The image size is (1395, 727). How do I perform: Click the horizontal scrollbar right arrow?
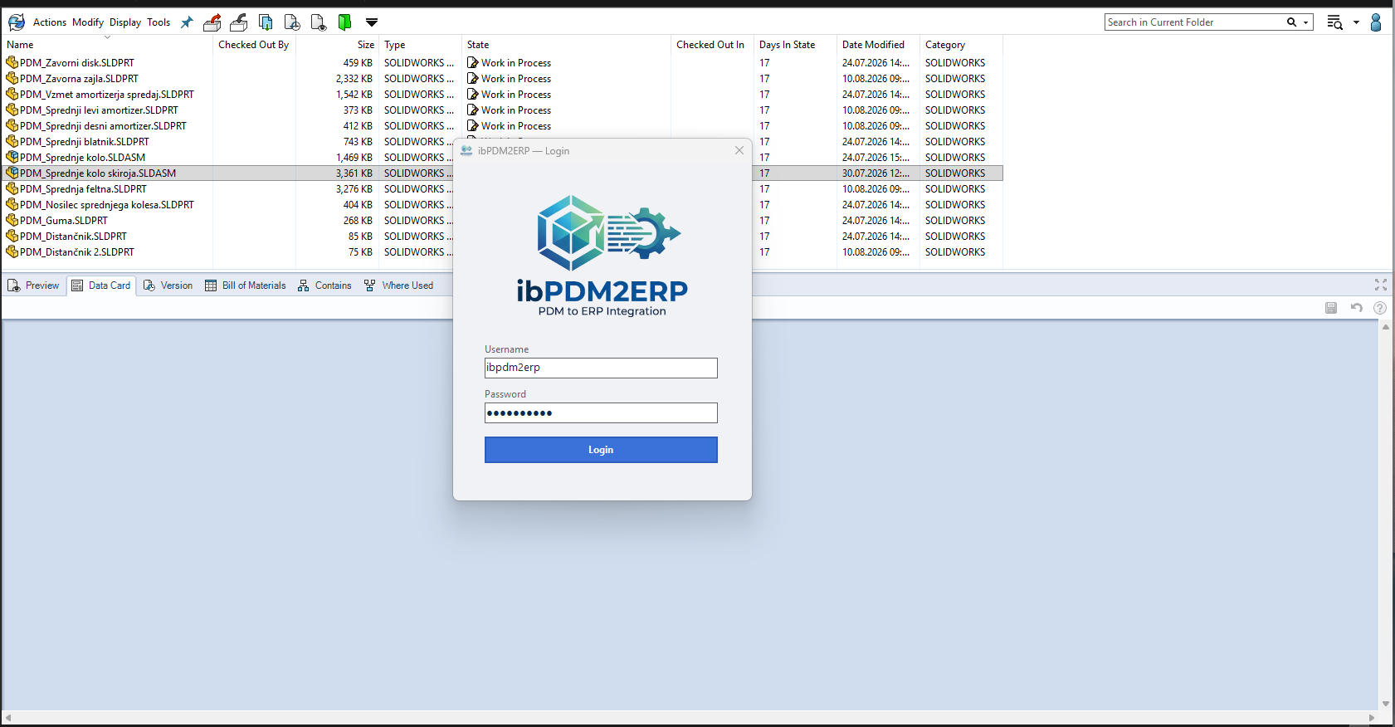pyautogui.click(x=1372, y=718)
